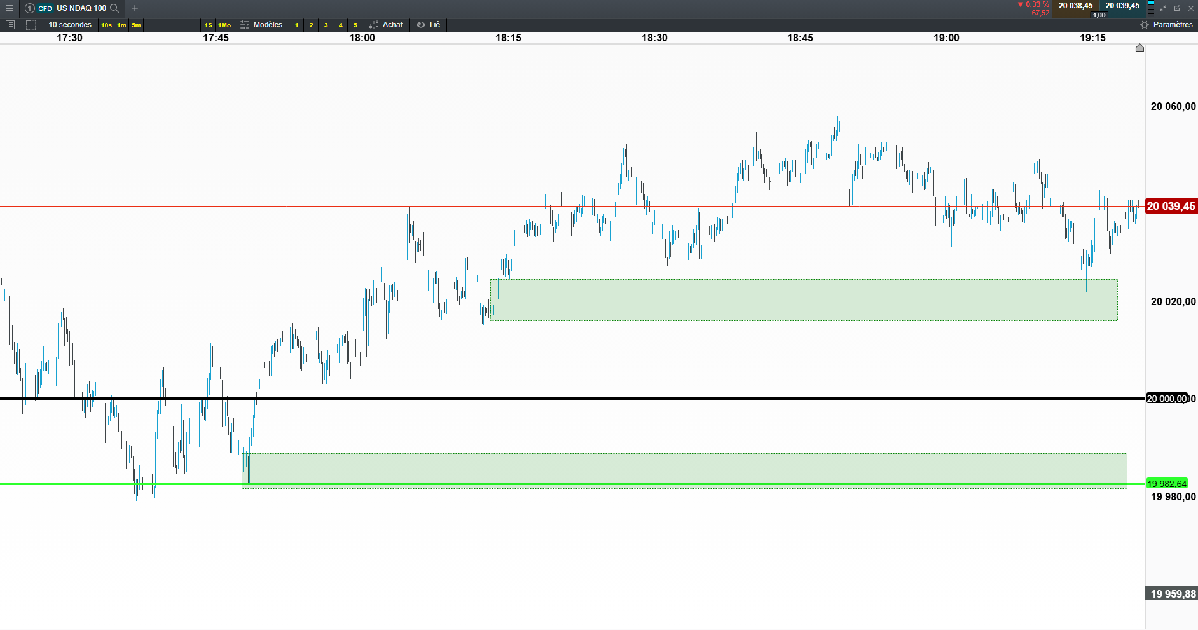Open the Modèles templates dropdown
Image resolution: width=1198 pixels, height=630 pixels.
click(x=261, y=25)
